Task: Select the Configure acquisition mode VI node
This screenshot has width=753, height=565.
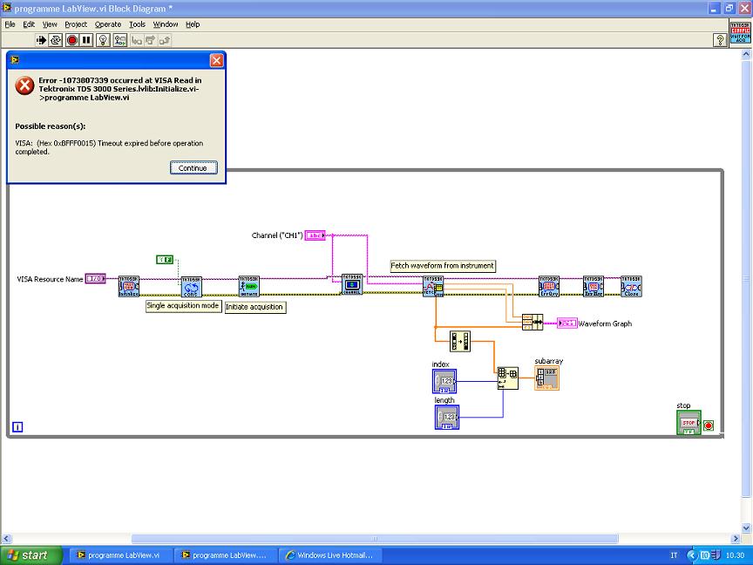Action: tap(191, 286)
